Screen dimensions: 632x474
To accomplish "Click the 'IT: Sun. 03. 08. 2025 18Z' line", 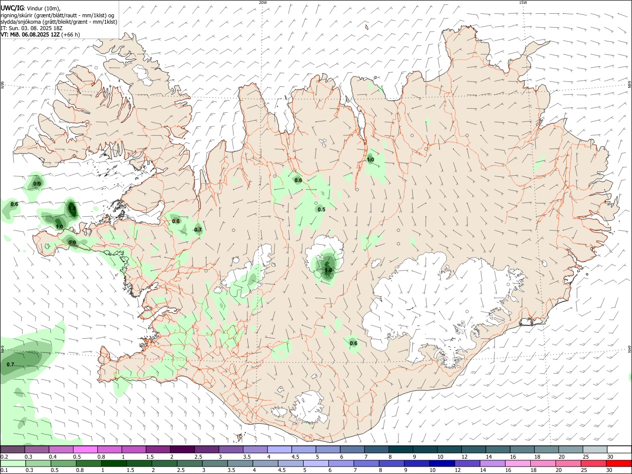I will (31, 28).
